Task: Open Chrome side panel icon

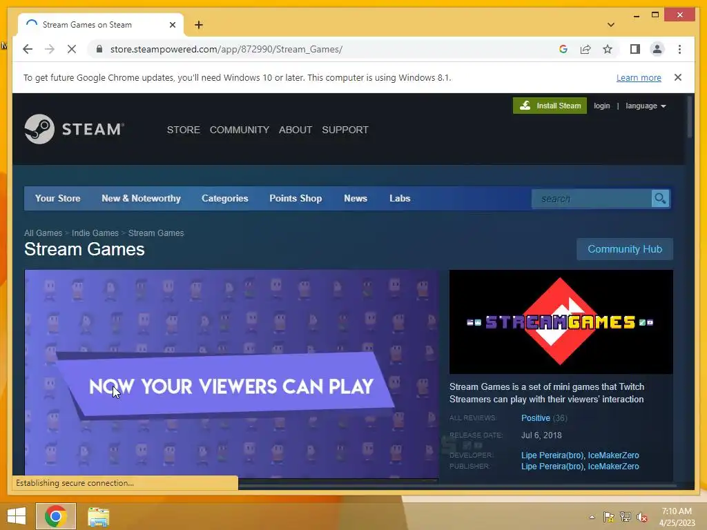Action: click(635, 49)
